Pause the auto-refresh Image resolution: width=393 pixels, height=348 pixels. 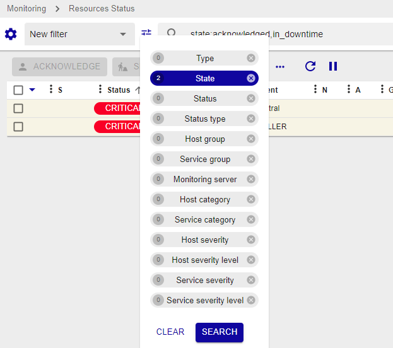(x=333, y=66)
